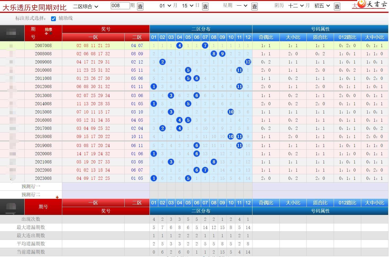Open the day dropdown showing 15
Image resolution: width=389 pixels, height=257 pixels.
188,6
